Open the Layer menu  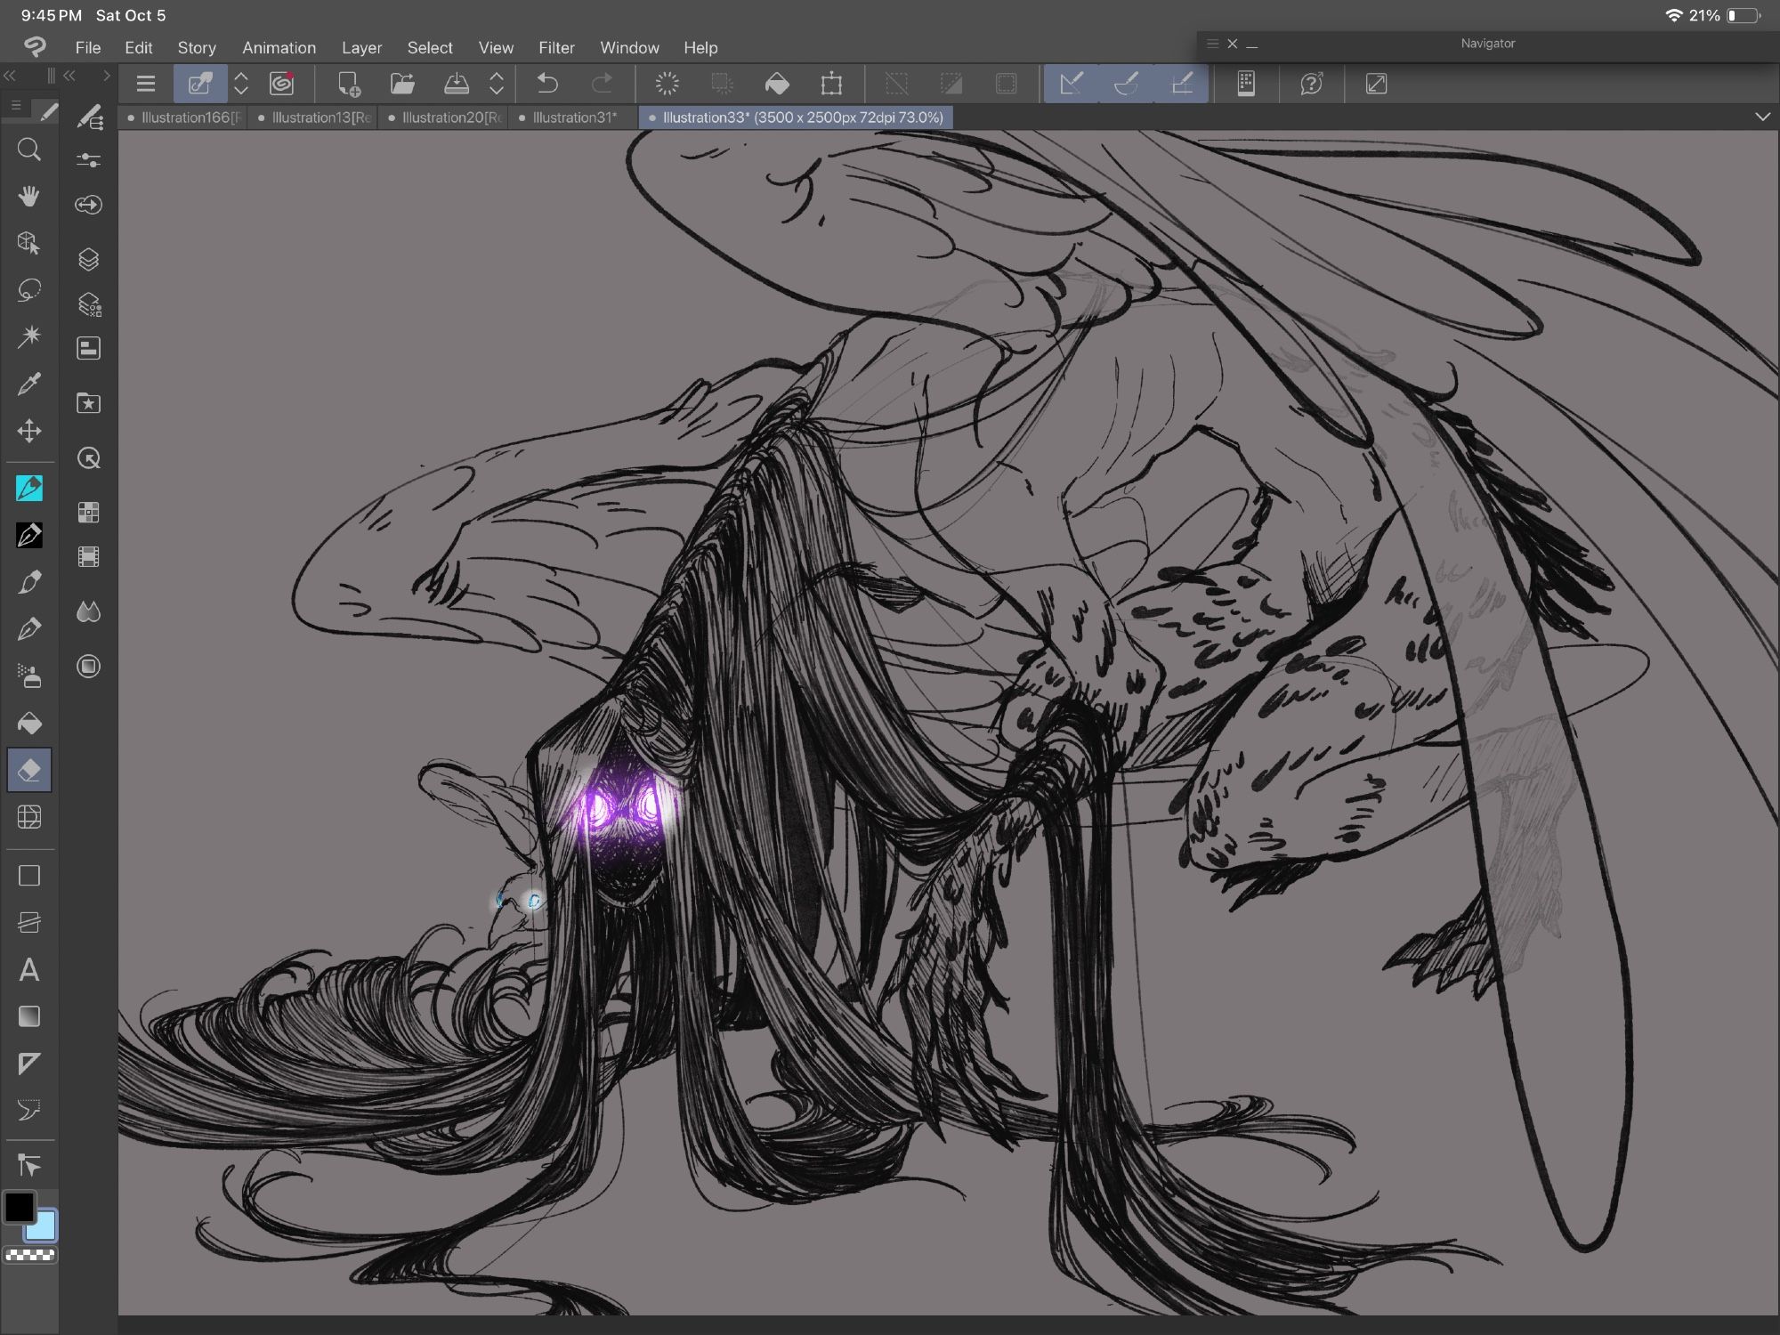[x=361, y=47]
